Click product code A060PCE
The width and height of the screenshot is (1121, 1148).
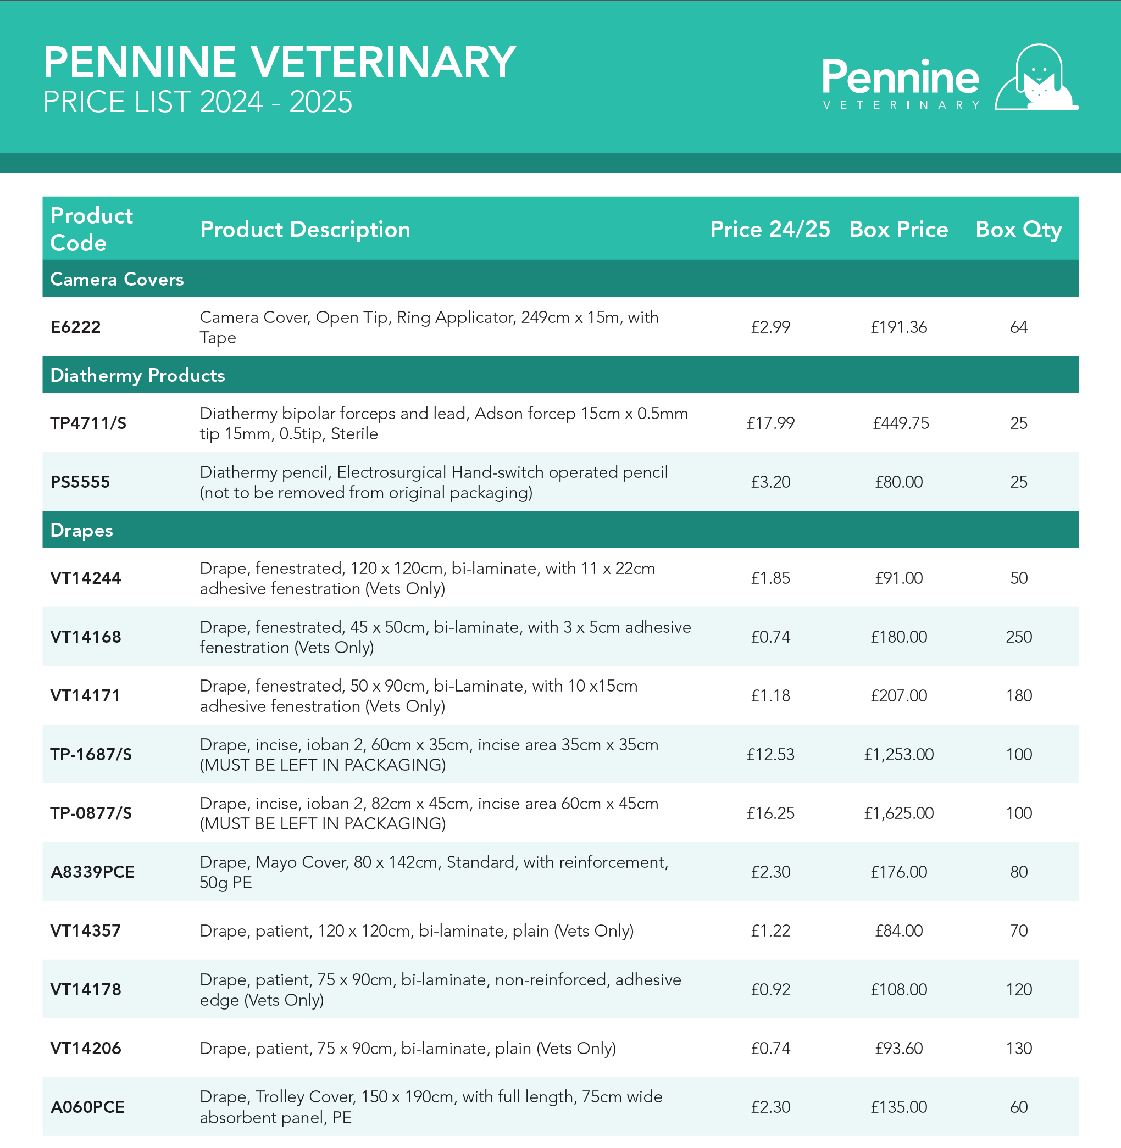tap(88, 1107)
